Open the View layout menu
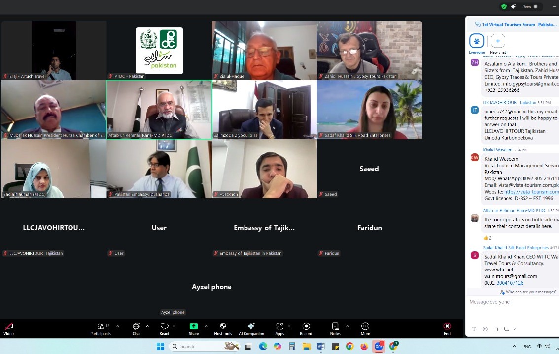The width and height of the screenshot is (559, 354). coord(530,7)
